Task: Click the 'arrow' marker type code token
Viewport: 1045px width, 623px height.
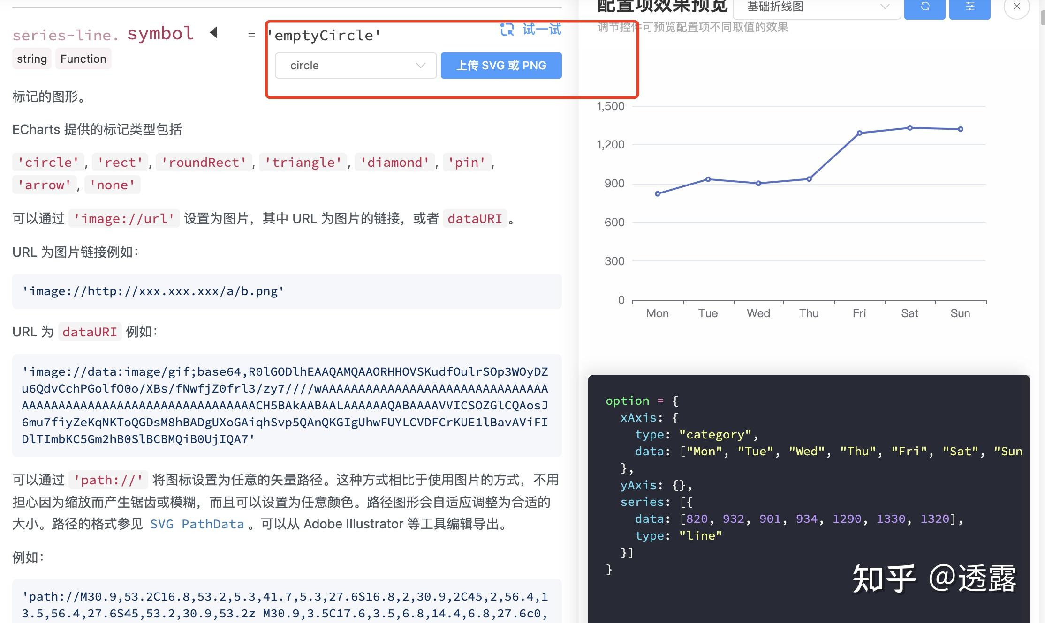Action: (44, 185)
